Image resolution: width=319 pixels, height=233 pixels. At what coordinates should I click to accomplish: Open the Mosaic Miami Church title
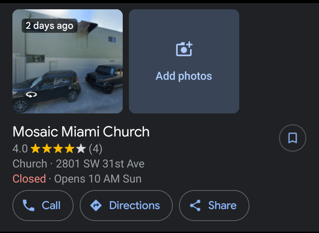coord(81,132)
